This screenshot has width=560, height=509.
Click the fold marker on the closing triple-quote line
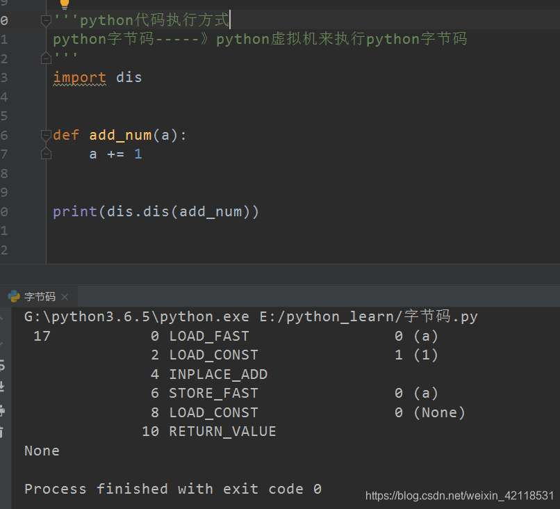[x=46, y=58]
